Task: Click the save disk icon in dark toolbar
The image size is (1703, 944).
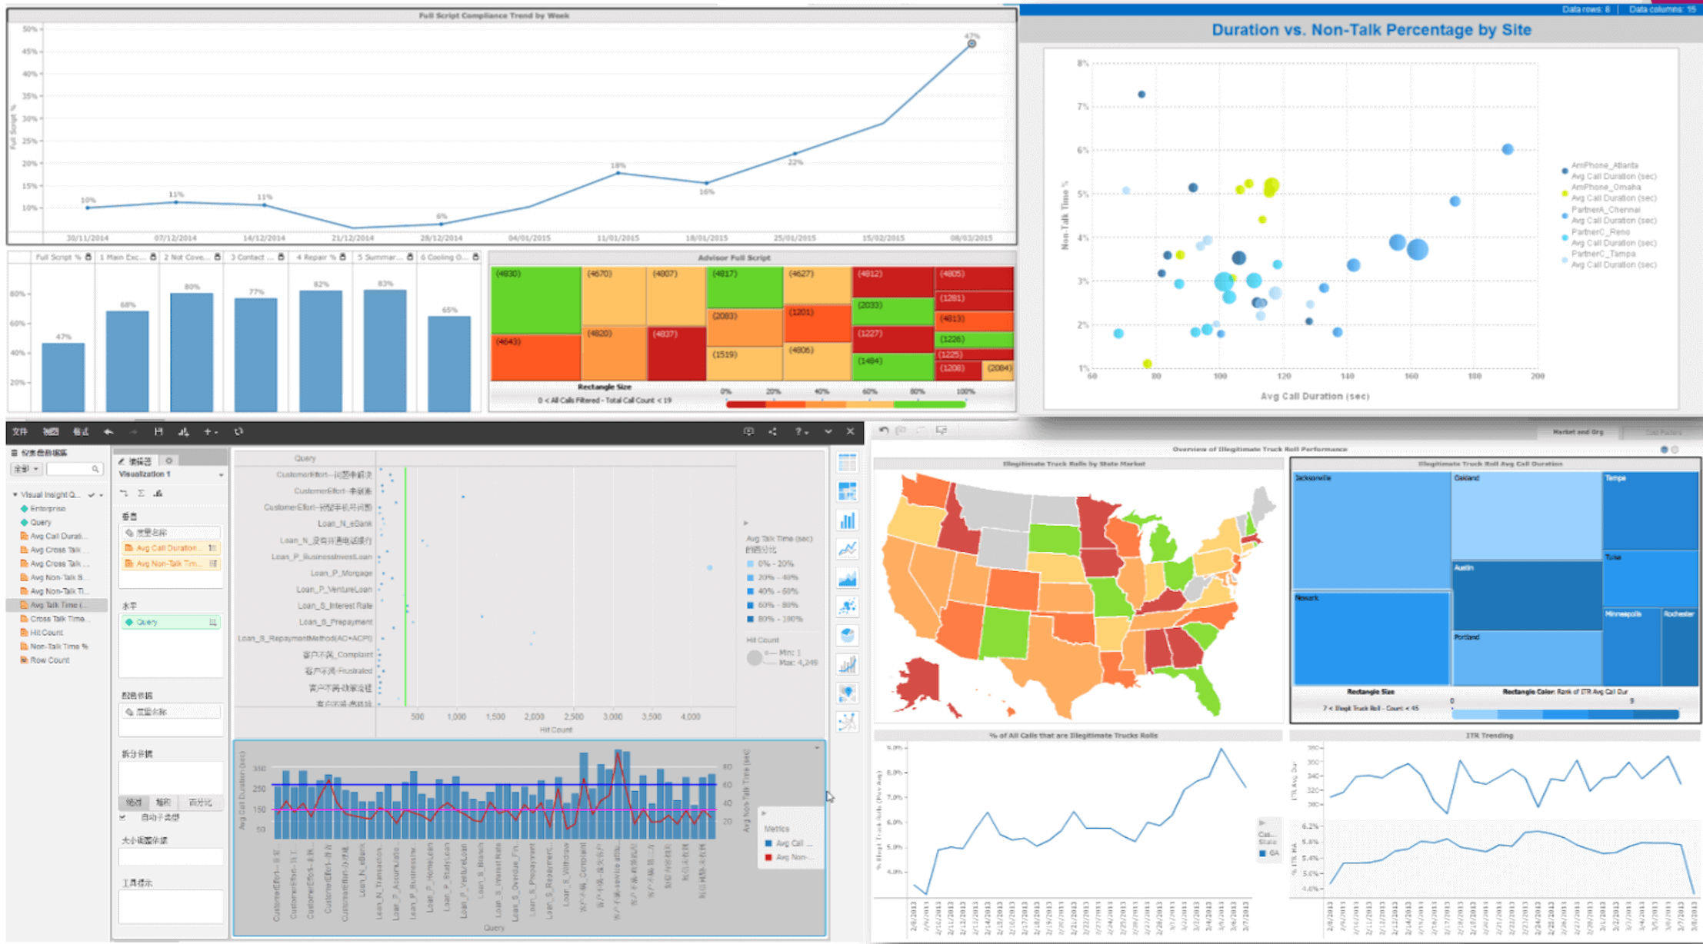Action: [x=158, y=432]
